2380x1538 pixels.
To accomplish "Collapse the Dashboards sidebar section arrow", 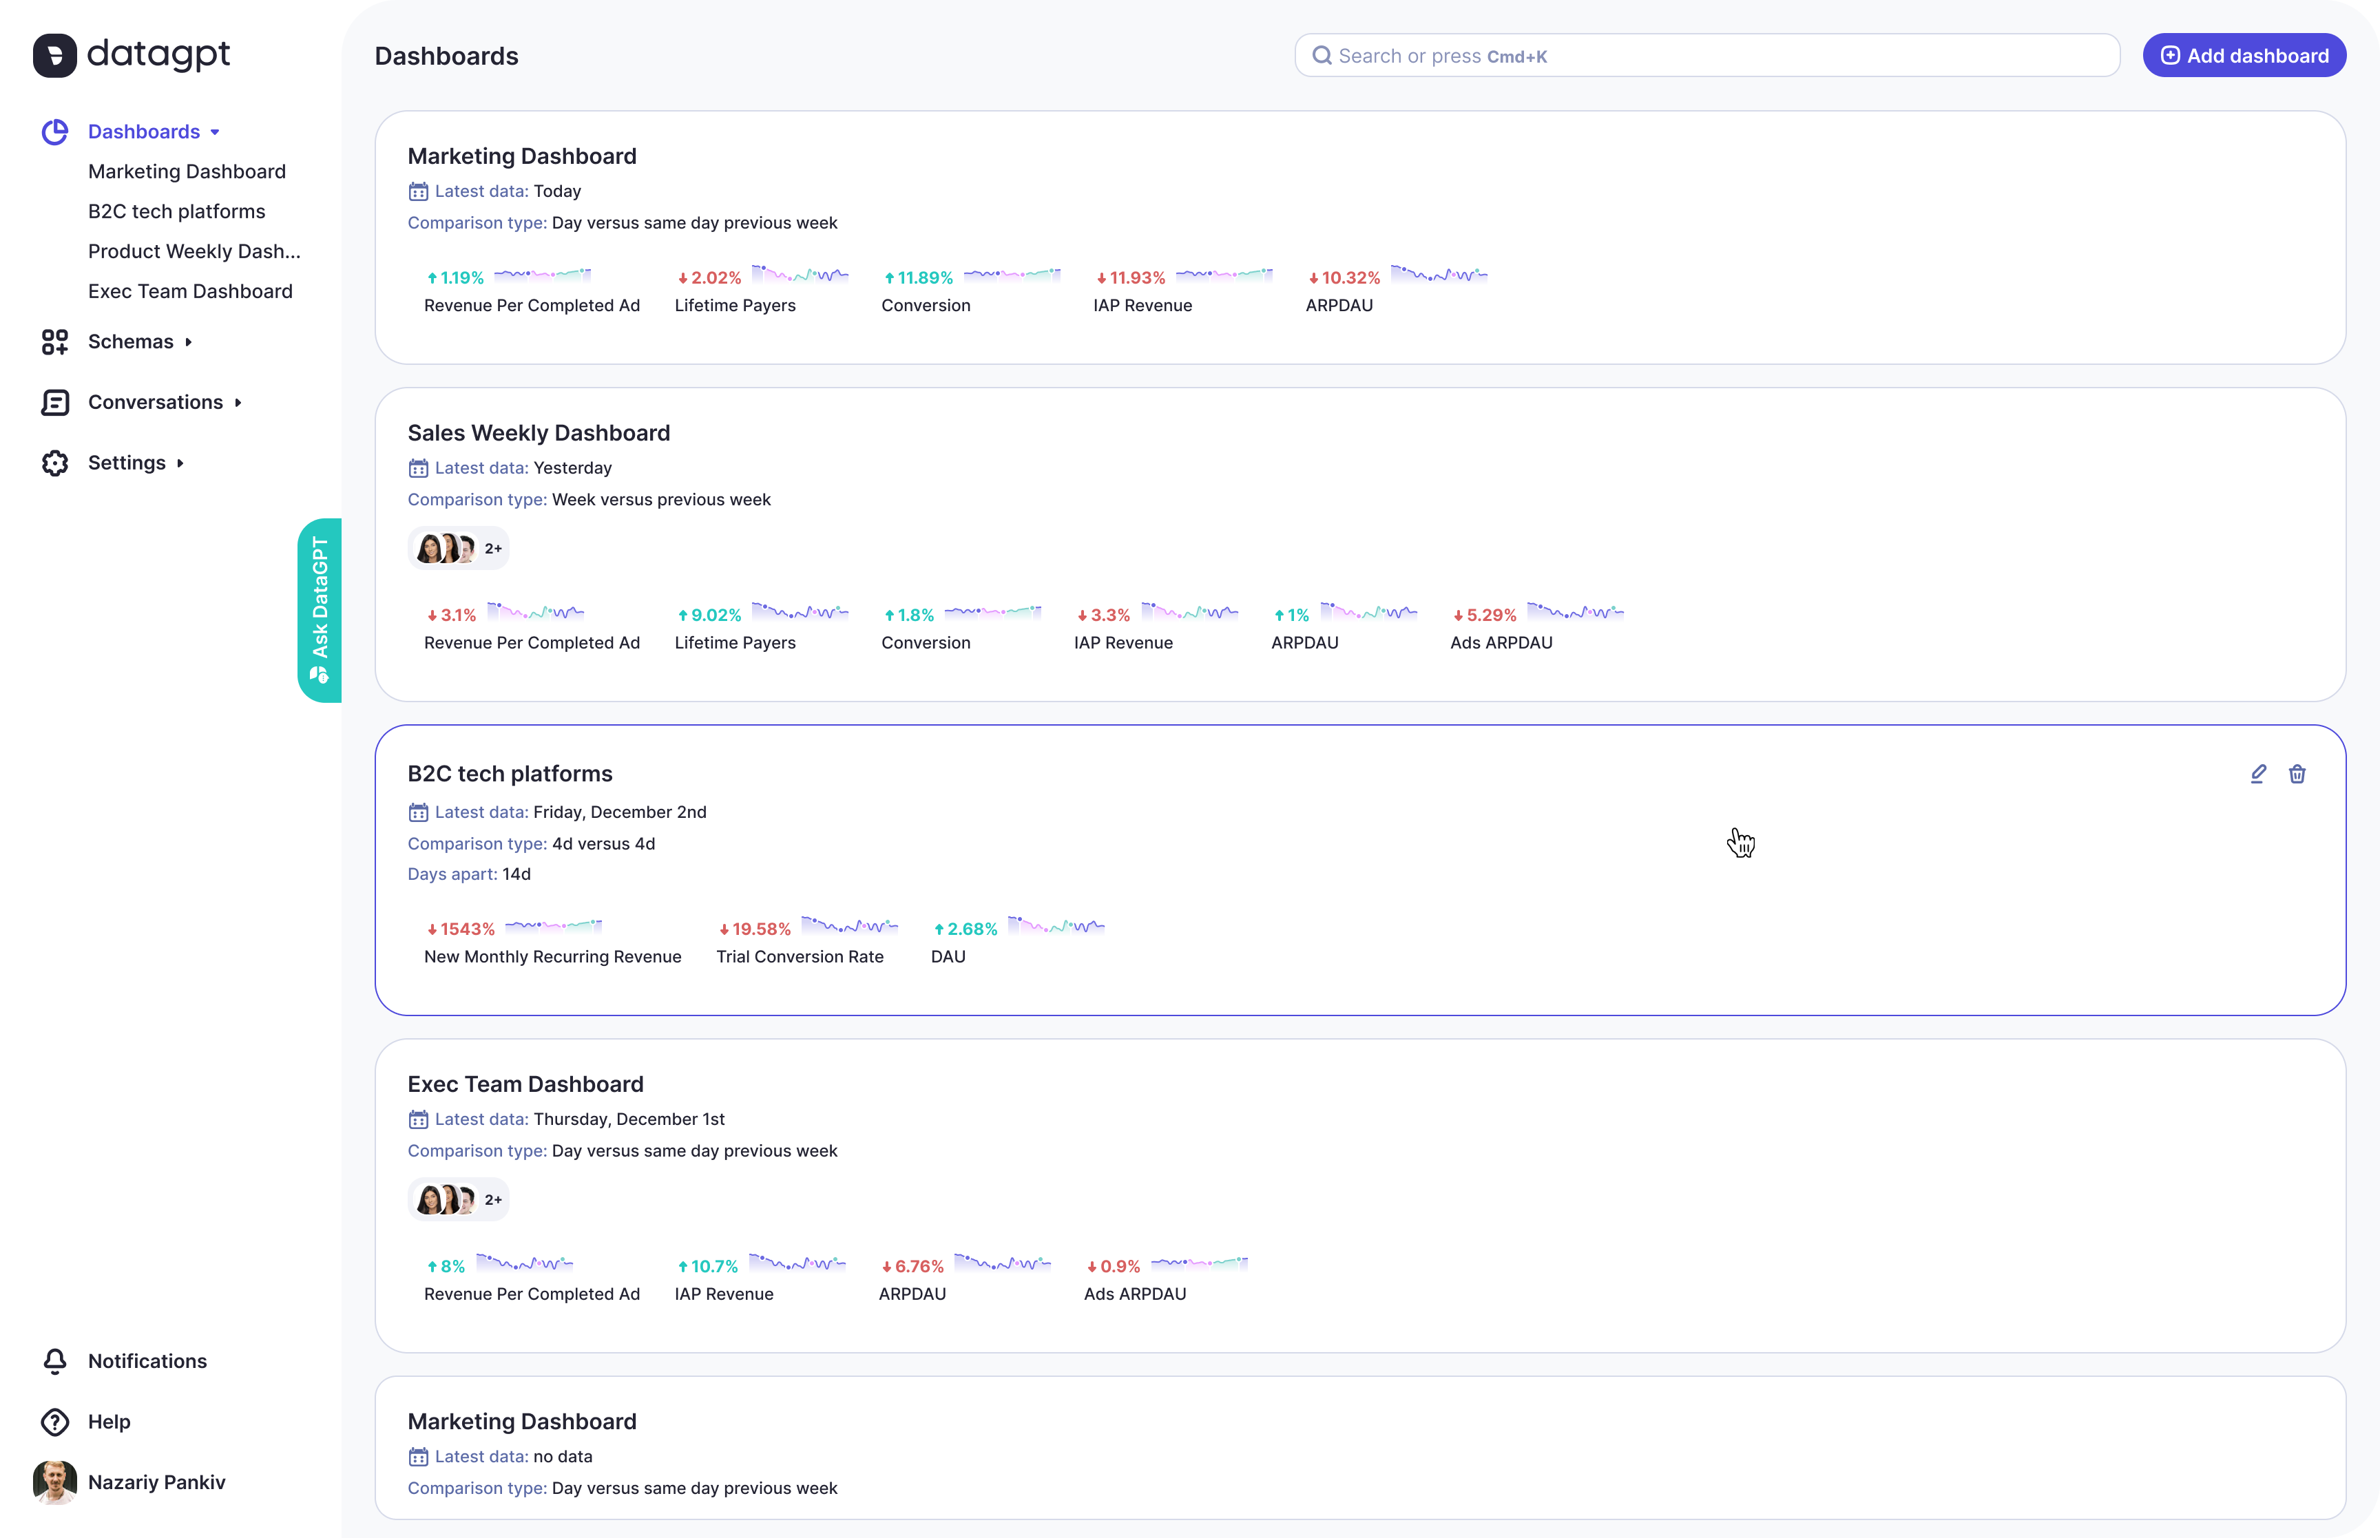I will coord(215,133).
